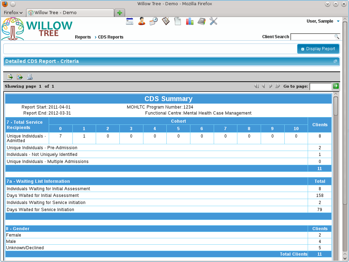Open the clipboard notes icon
The height and width of the screenshot is (262, 349).
pyautogui.click(x=166, y=21)
